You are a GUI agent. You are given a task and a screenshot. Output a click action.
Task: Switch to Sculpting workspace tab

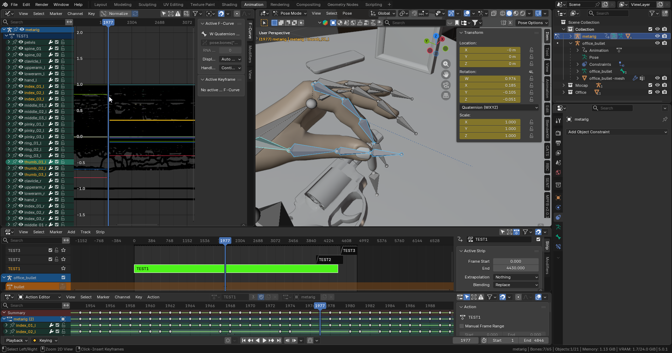(147, 5)
